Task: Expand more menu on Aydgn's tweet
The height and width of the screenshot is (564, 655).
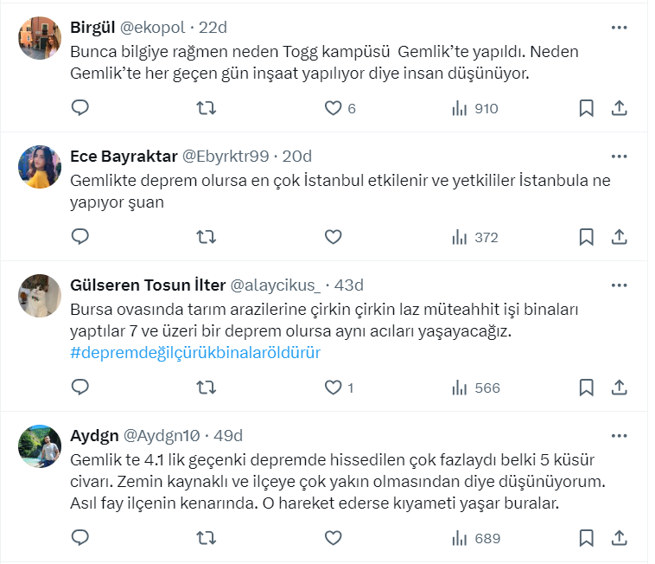Action: (619, 435)
